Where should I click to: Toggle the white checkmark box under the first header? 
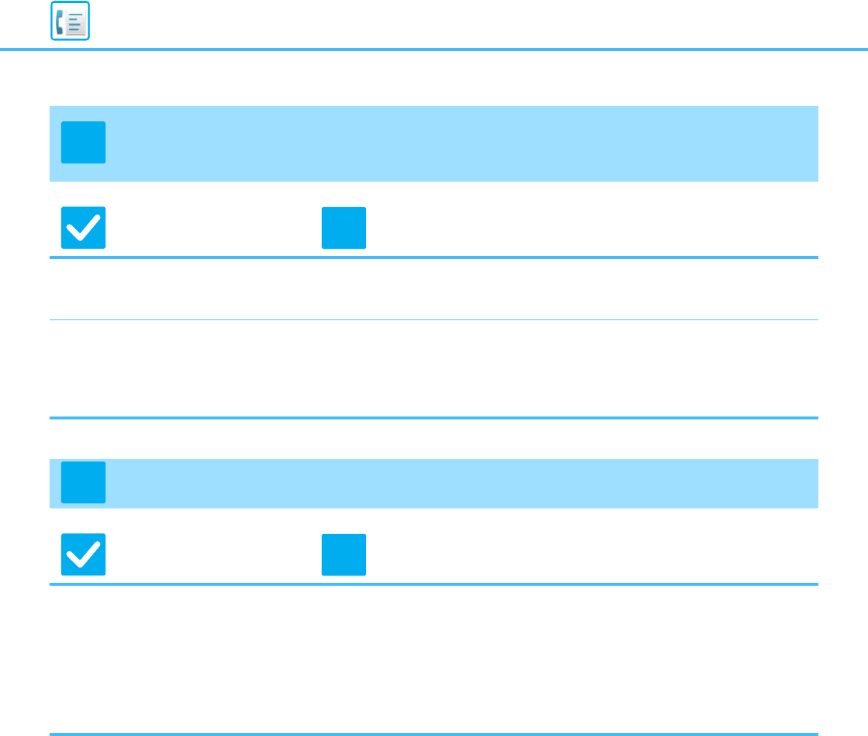pos(83,228)
